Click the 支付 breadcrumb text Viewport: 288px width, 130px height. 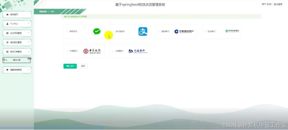pos(53,12)
